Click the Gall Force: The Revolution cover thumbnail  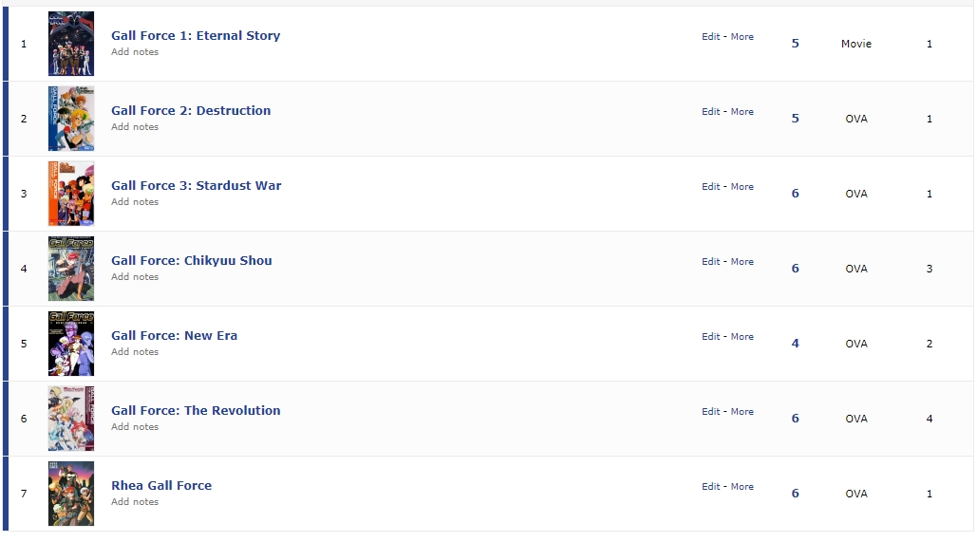[71, 419]
